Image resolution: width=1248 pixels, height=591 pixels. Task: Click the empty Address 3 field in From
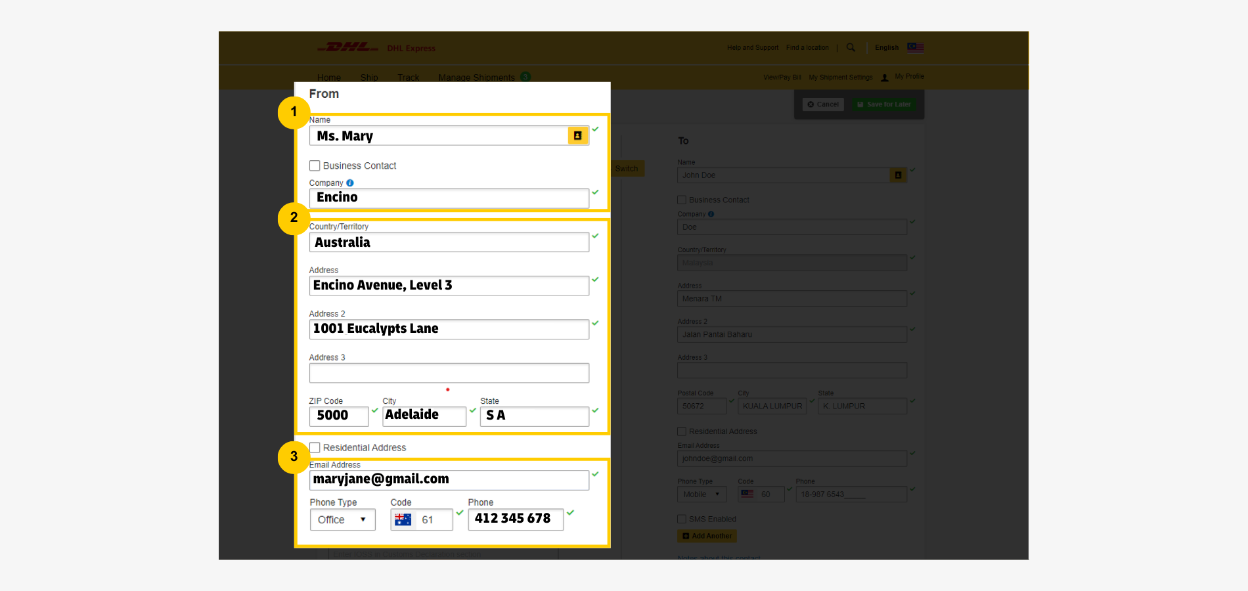point(449,373)
